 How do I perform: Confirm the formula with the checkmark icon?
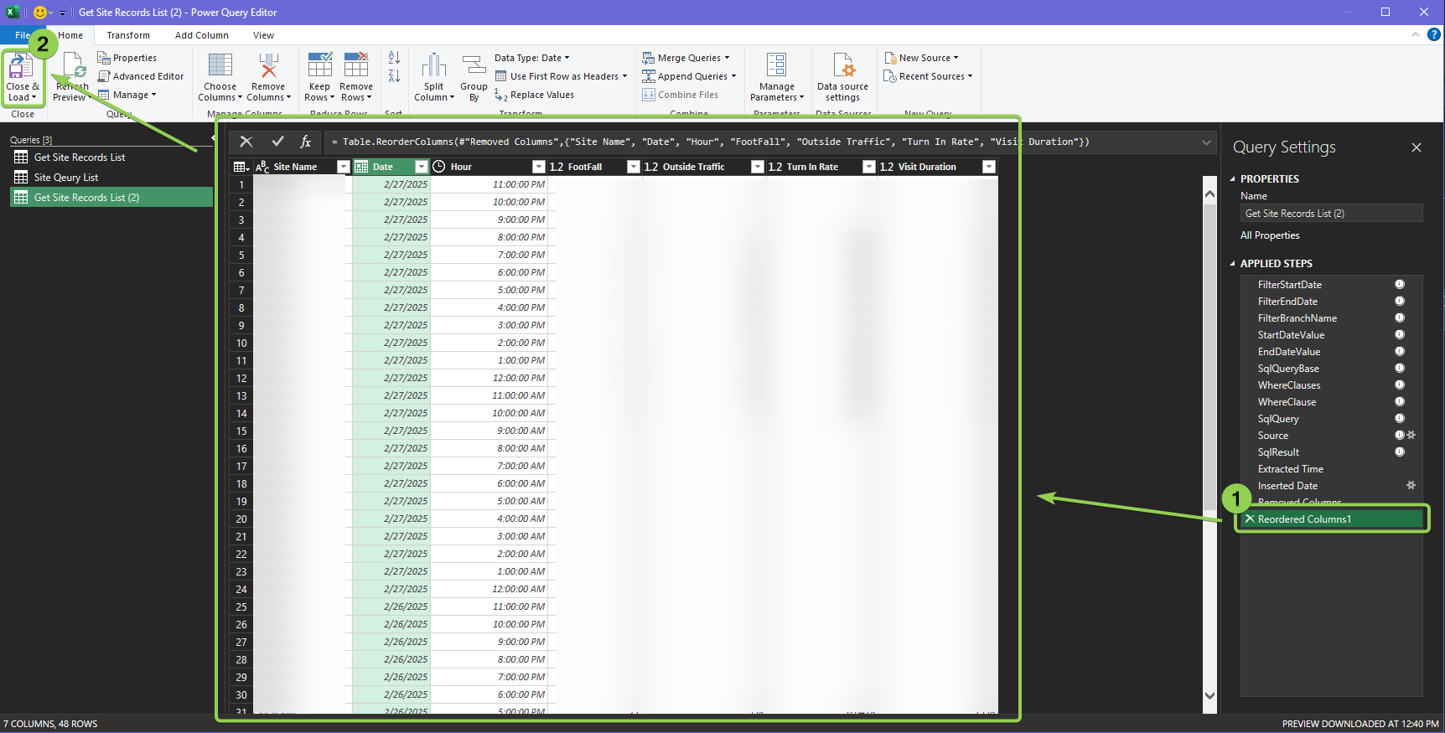pos(277,142)
